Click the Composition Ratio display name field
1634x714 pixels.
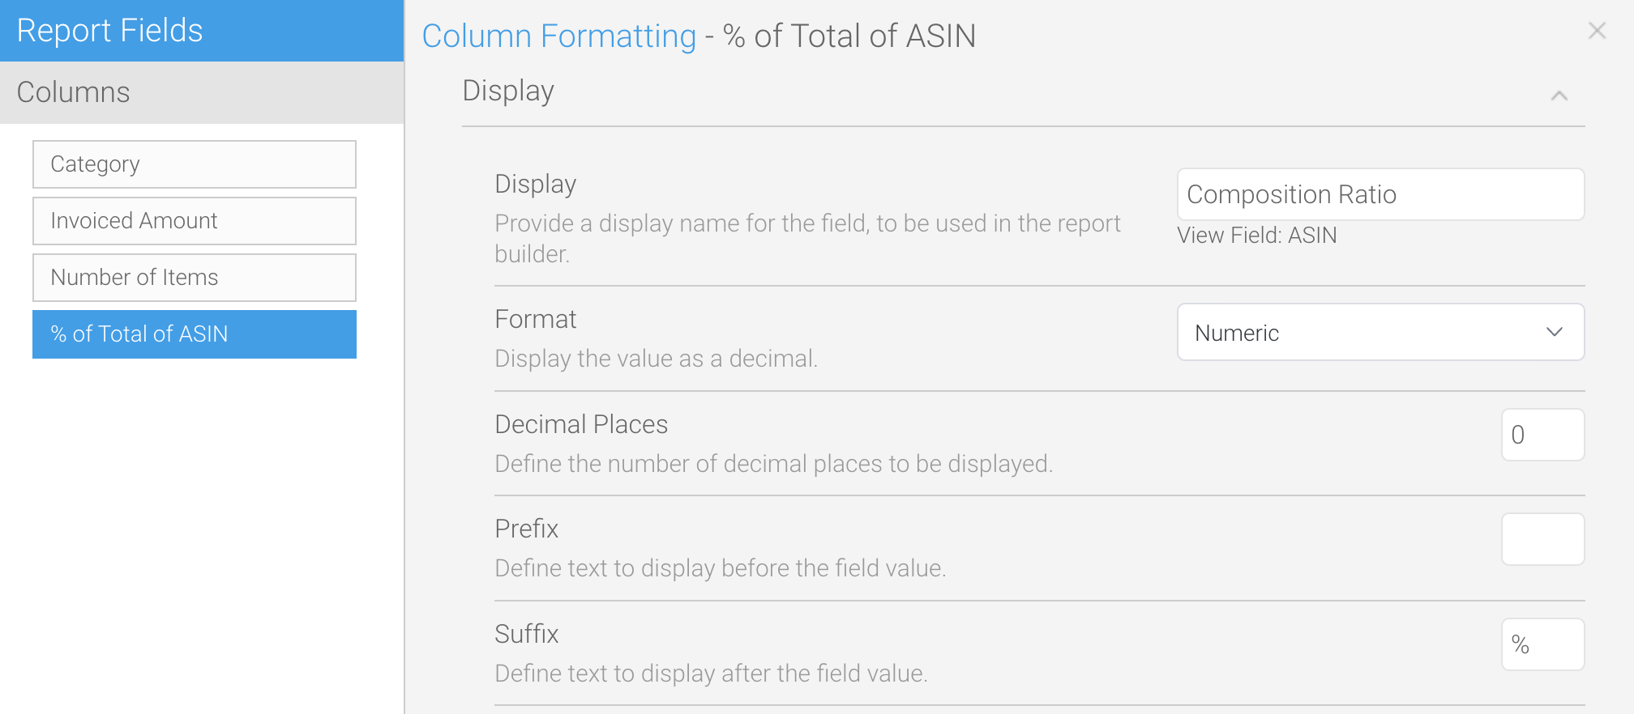pyautogui.click(x=1380, y=194)
